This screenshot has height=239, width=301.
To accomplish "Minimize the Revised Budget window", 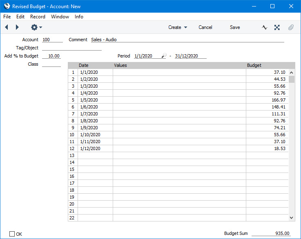I will pyautogui.click(x=254, y=6).
